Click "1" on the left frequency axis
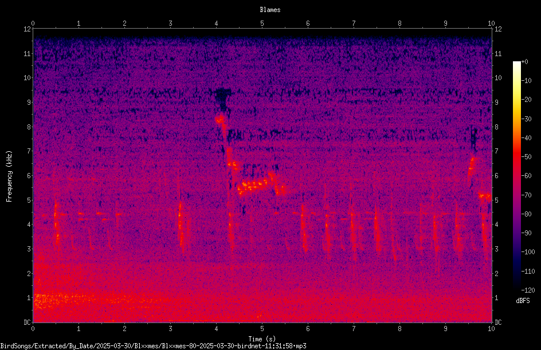Image resolution: width=541 pixels, height=350 pixels. (x=29, y=298)
